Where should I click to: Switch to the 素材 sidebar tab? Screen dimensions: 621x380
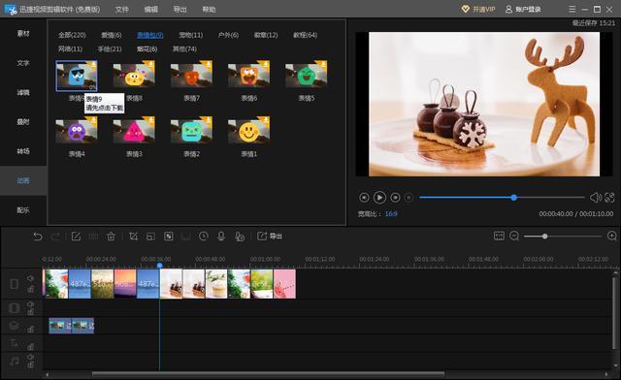pos(23,34)
